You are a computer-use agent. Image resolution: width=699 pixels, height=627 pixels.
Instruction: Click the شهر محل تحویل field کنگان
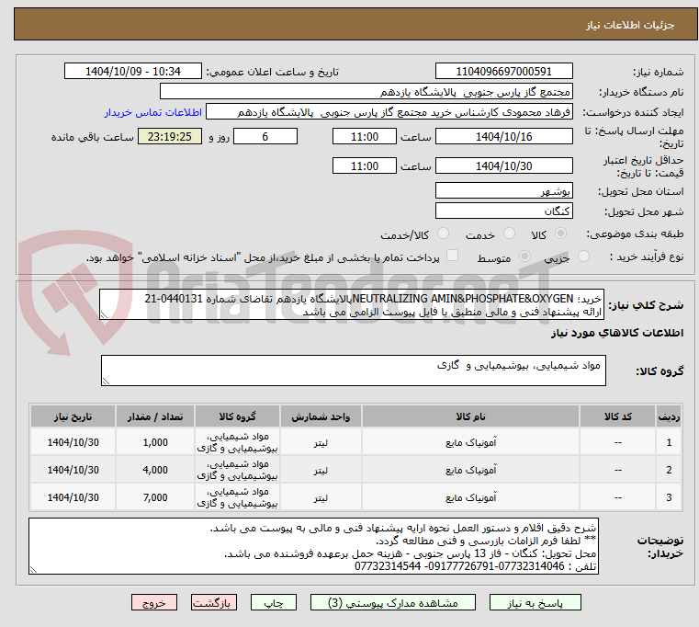503,211
